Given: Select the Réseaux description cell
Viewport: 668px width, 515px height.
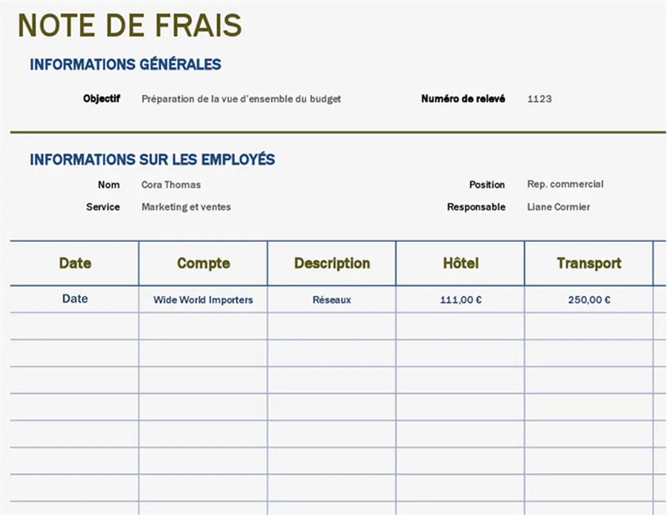Looking at the screenshot, I should (331, 299).
